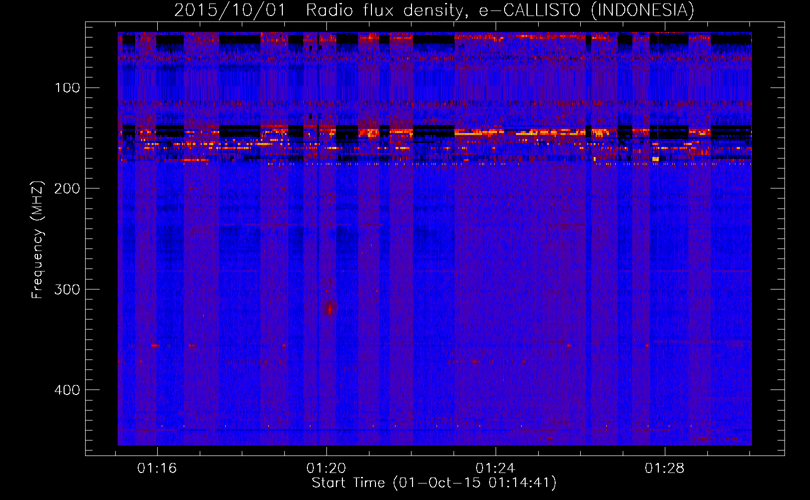Click the 400 frequency tick label
This screenshot has width=810, height=500.
click(68, 389)
